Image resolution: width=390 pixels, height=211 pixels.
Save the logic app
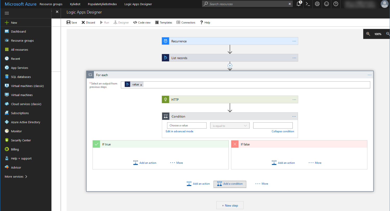click(x=72, y=23)
